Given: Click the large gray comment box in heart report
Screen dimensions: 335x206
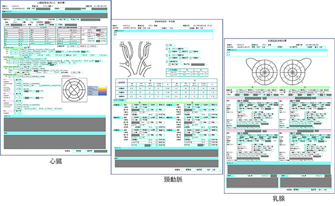Looking at the screenshot, I should [55, 124].
